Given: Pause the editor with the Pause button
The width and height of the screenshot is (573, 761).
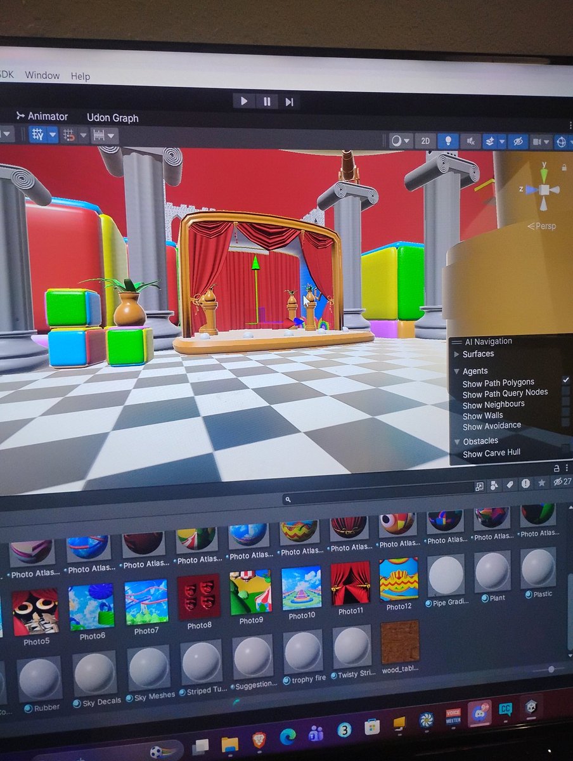Looking at the screenshot, I should (x=267, y=101).
